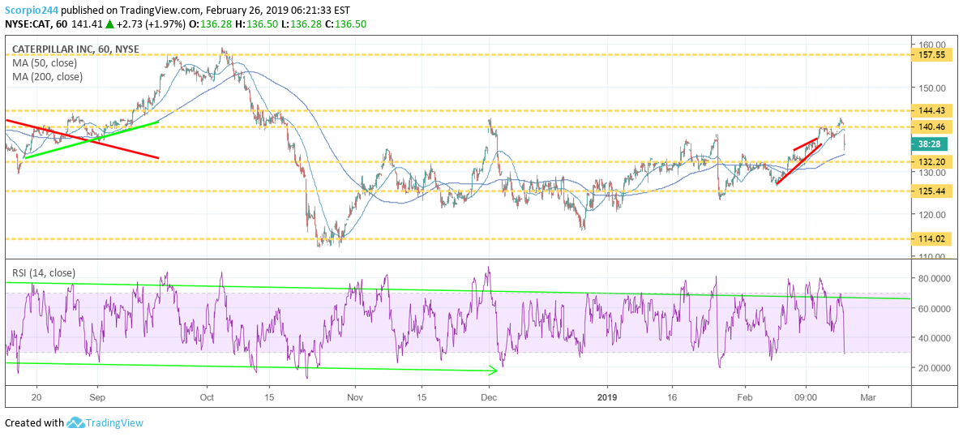Click the 120.00 price axis label
This screenshot has width=963, height=437.
[934, 215]
